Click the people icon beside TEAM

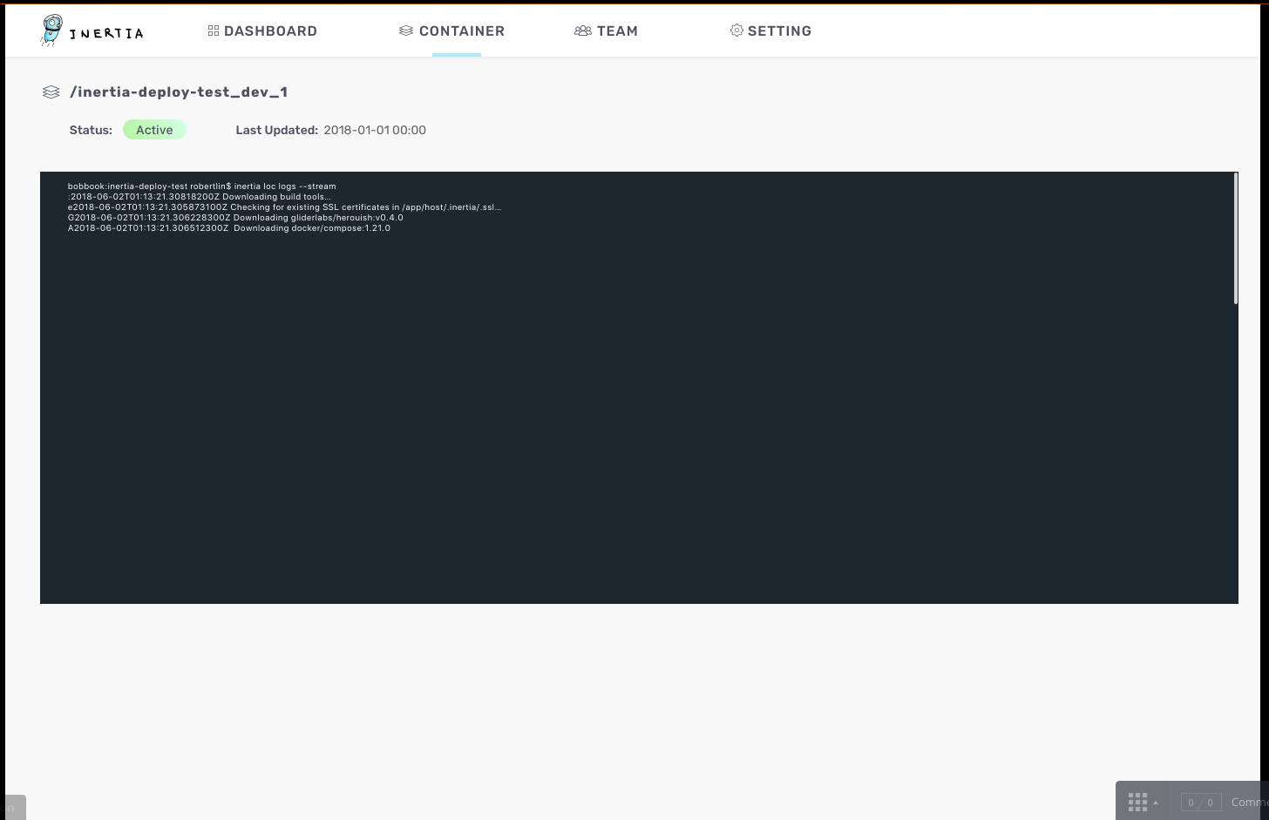(583, 30)
